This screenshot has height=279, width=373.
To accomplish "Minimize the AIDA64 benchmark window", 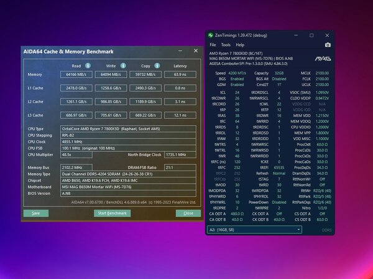I will pos(180,50).
